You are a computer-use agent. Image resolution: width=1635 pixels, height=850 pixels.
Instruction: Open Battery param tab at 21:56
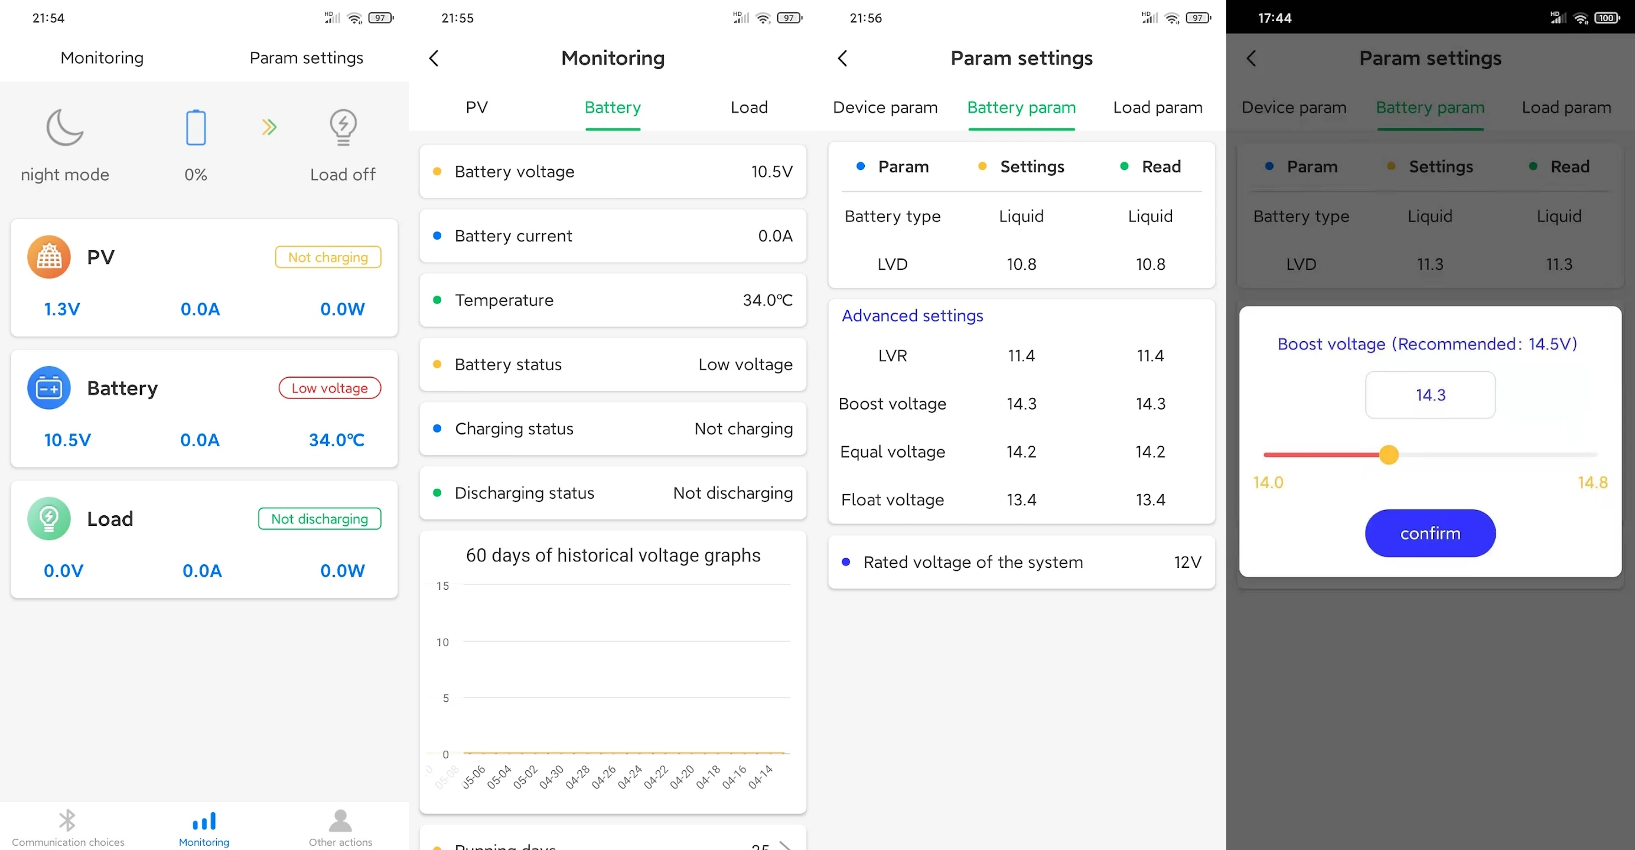[x=1021, y=107]
